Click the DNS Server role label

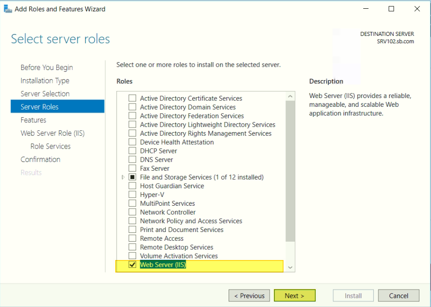156,160
